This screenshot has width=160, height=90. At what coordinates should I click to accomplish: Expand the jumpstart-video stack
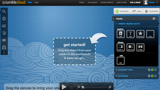(116, 70)
